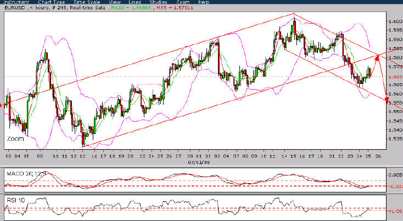Open the Zoom menu in menu bar
This screenshot has width=403, height=221.
(183, 2)
